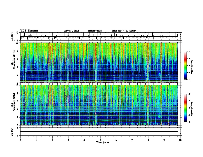203x157 pixels.
Task: Select the 'start UT = 2 :20: 0' header label
Action: [x=124, y=31]
